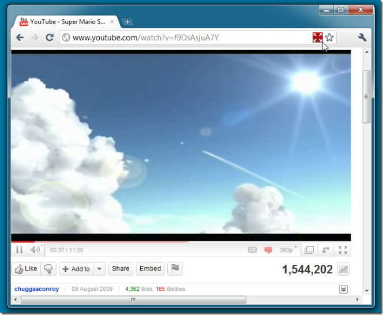
Task: Reload the YouTube page
Action: pyautogui.click(x=50, y=37)
